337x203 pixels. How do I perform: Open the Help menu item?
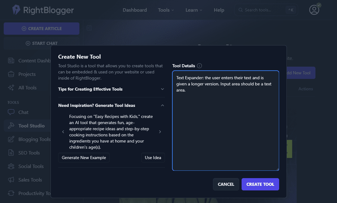[219, 10]
